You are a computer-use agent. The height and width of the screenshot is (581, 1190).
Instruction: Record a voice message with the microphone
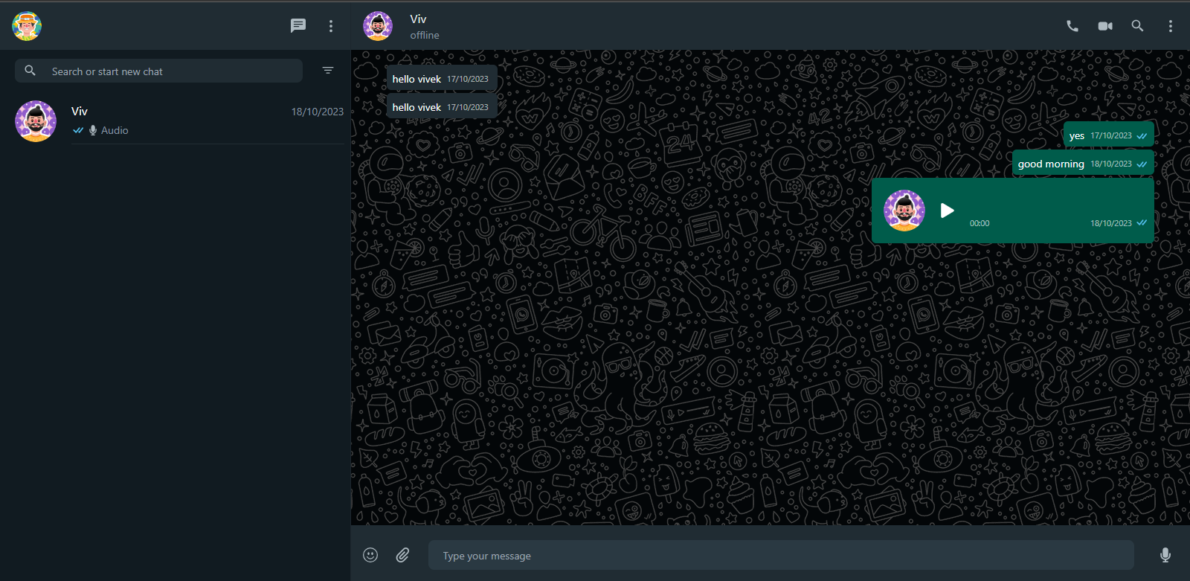1165,555
